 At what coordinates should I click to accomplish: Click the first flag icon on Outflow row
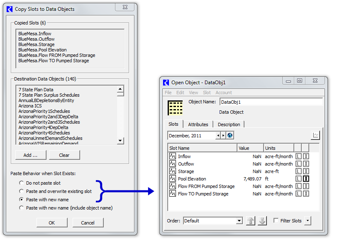[x=298, y=164]
